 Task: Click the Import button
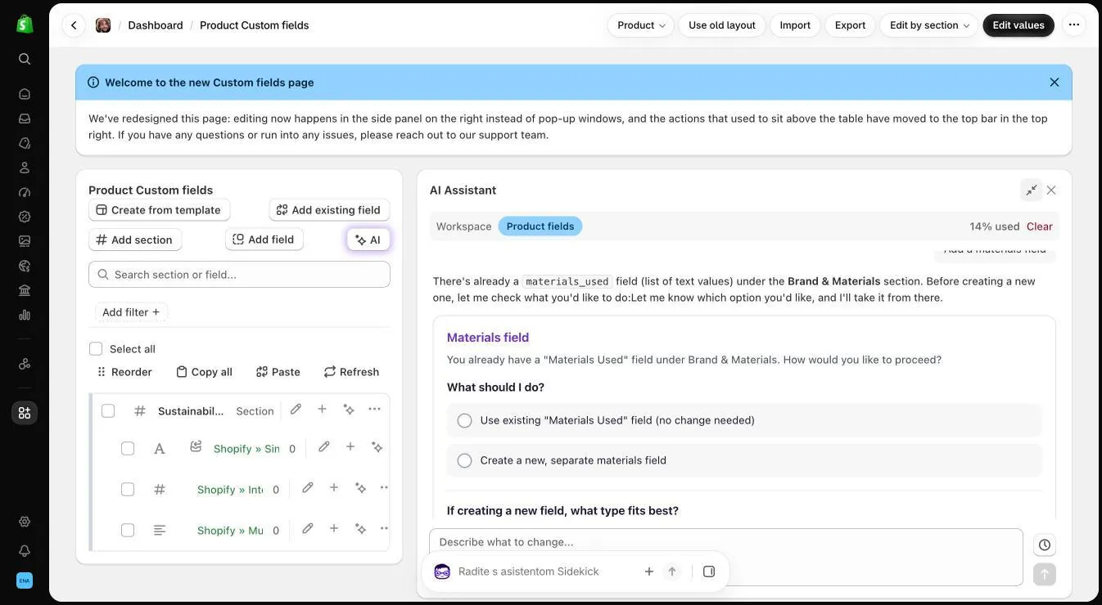pos(795,25)
